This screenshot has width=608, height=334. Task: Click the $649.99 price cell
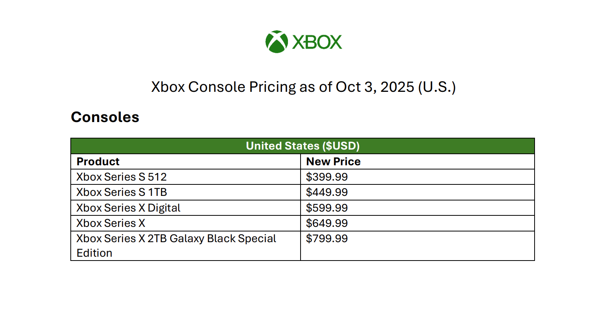pos(327,223)
